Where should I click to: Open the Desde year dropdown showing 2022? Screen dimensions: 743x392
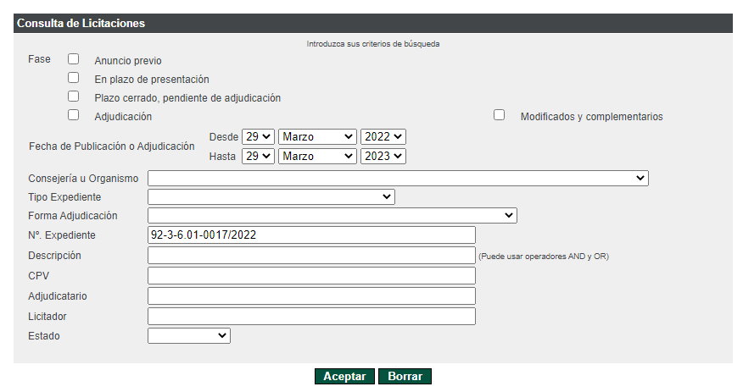click(x=383, y=136)
